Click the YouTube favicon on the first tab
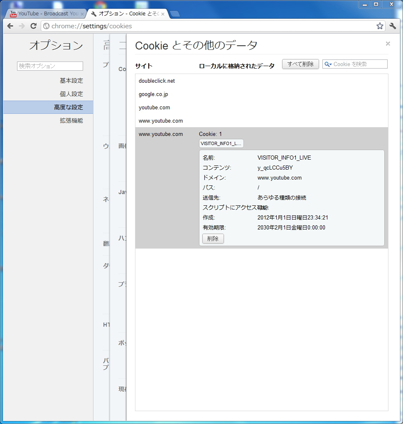This screenshot has height=424, width=403. 13,14
